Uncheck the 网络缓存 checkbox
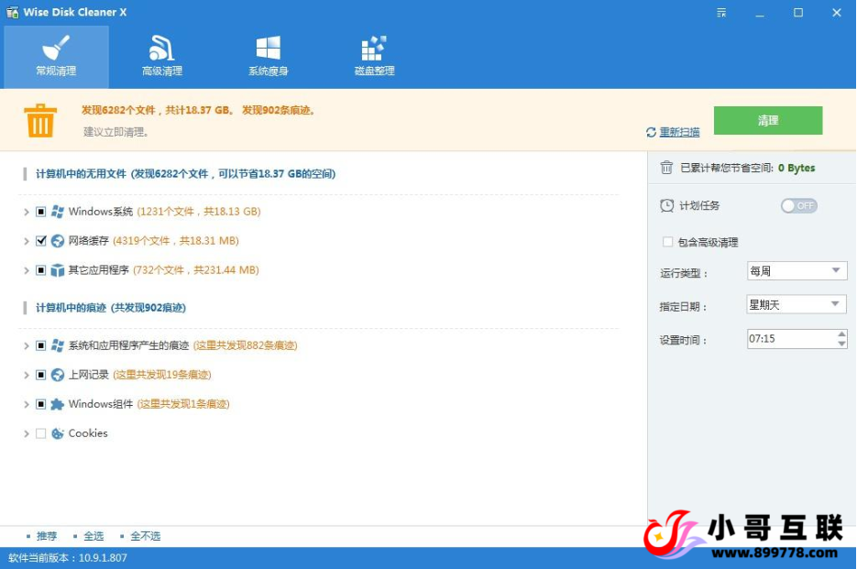The height and width of the screenshot is (569, 857). pos(40,241)
